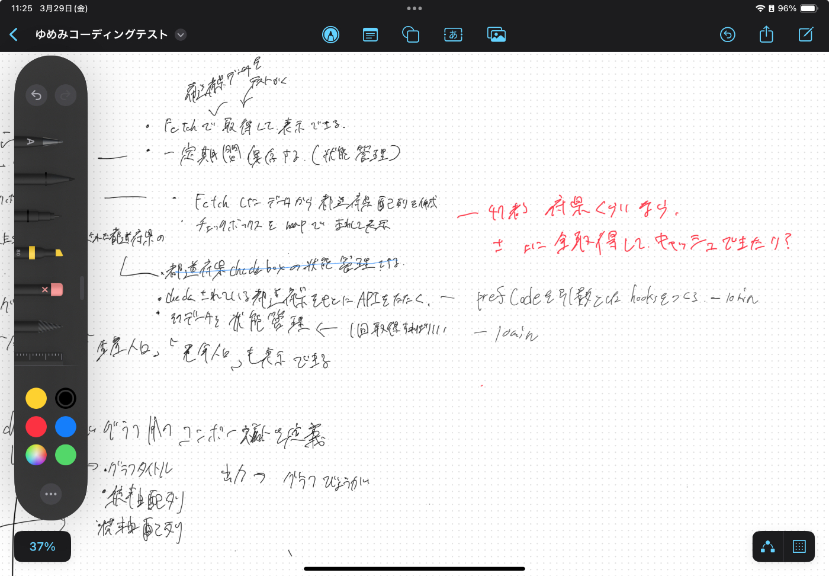Undo last stroke in drawing palette
This screenshot has height=576, width=829.
[36, 95]
